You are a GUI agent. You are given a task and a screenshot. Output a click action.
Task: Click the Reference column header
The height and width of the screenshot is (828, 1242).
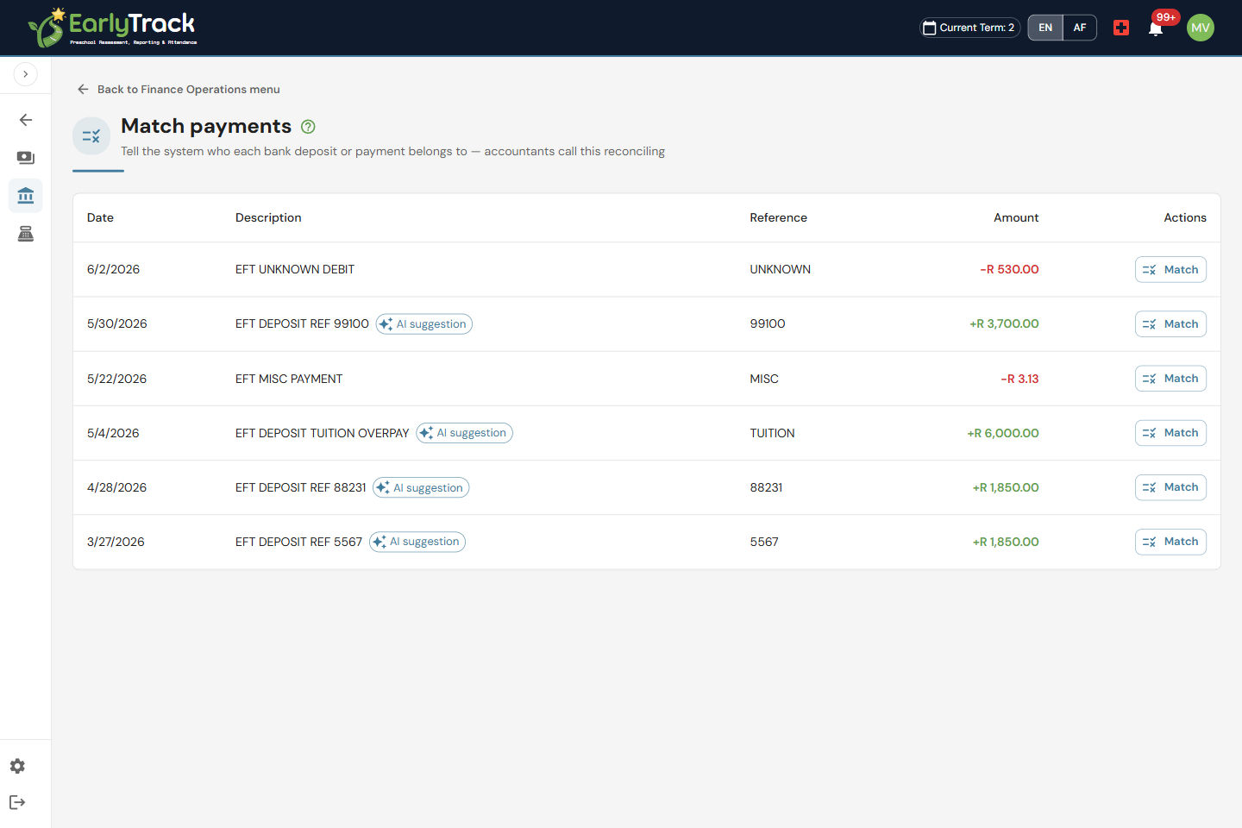(x=778, y=217)
